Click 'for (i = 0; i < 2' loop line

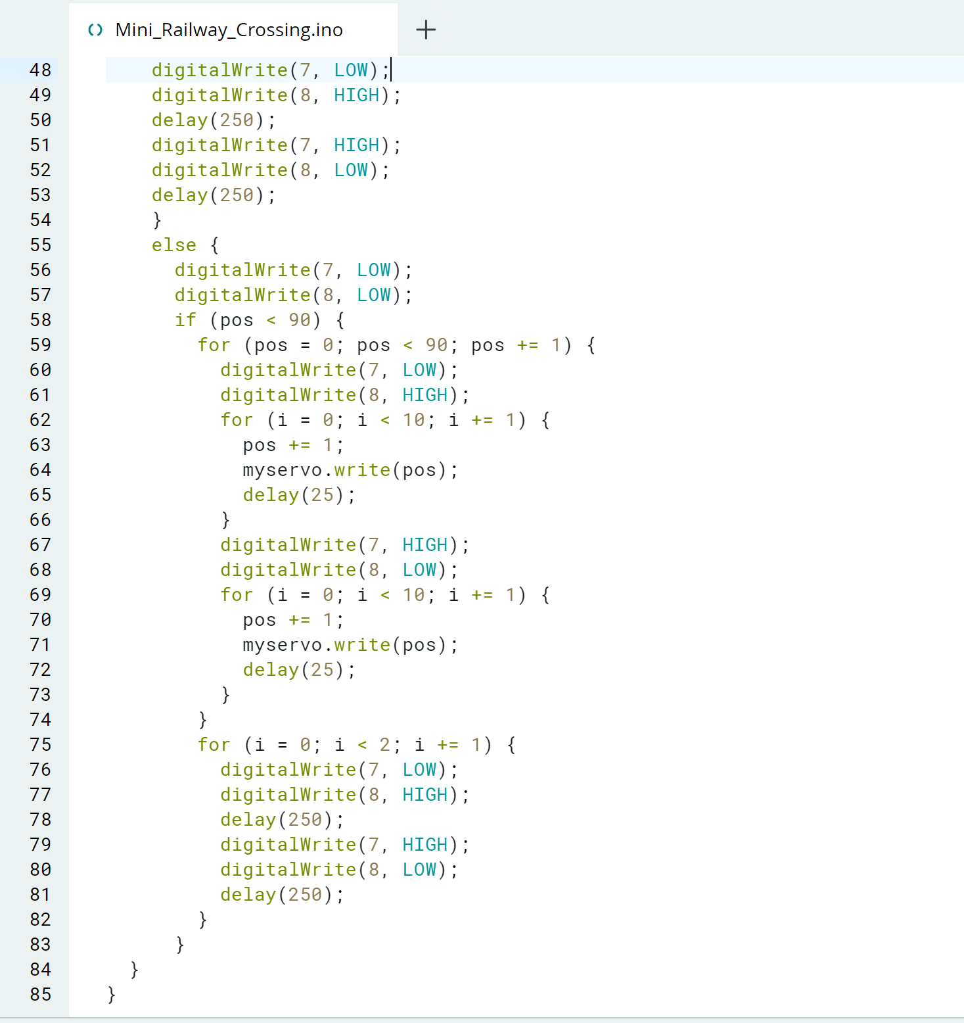[357, 744]
